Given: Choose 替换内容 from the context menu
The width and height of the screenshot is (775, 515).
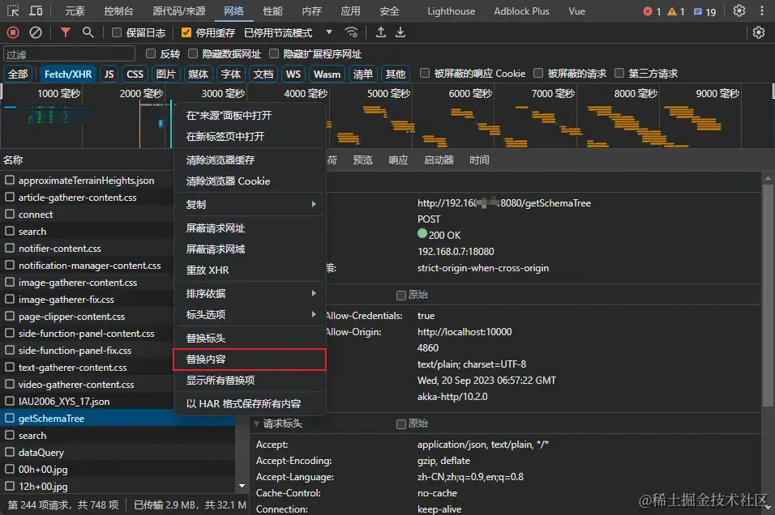Looking at the screenshot, I should point(250,360).
